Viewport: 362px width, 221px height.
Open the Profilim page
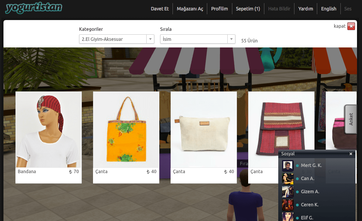220,9
